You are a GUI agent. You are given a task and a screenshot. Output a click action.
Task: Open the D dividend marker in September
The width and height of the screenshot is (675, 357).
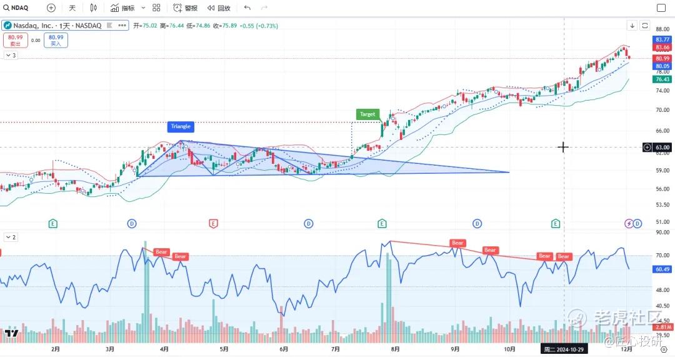477,223
